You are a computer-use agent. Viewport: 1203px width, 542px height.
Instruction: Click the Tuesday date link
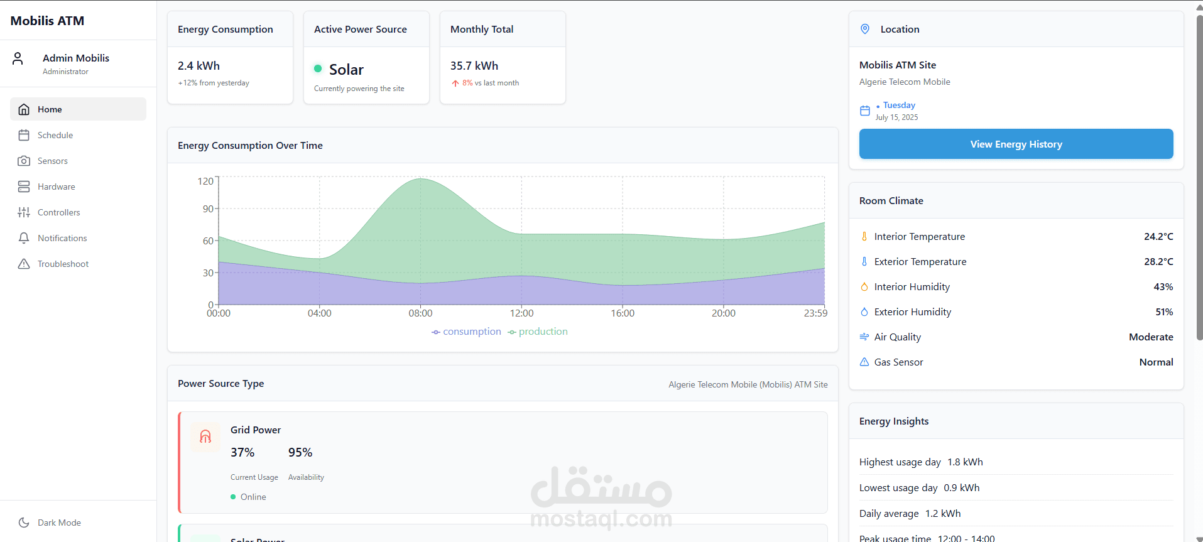pos(899,105)
